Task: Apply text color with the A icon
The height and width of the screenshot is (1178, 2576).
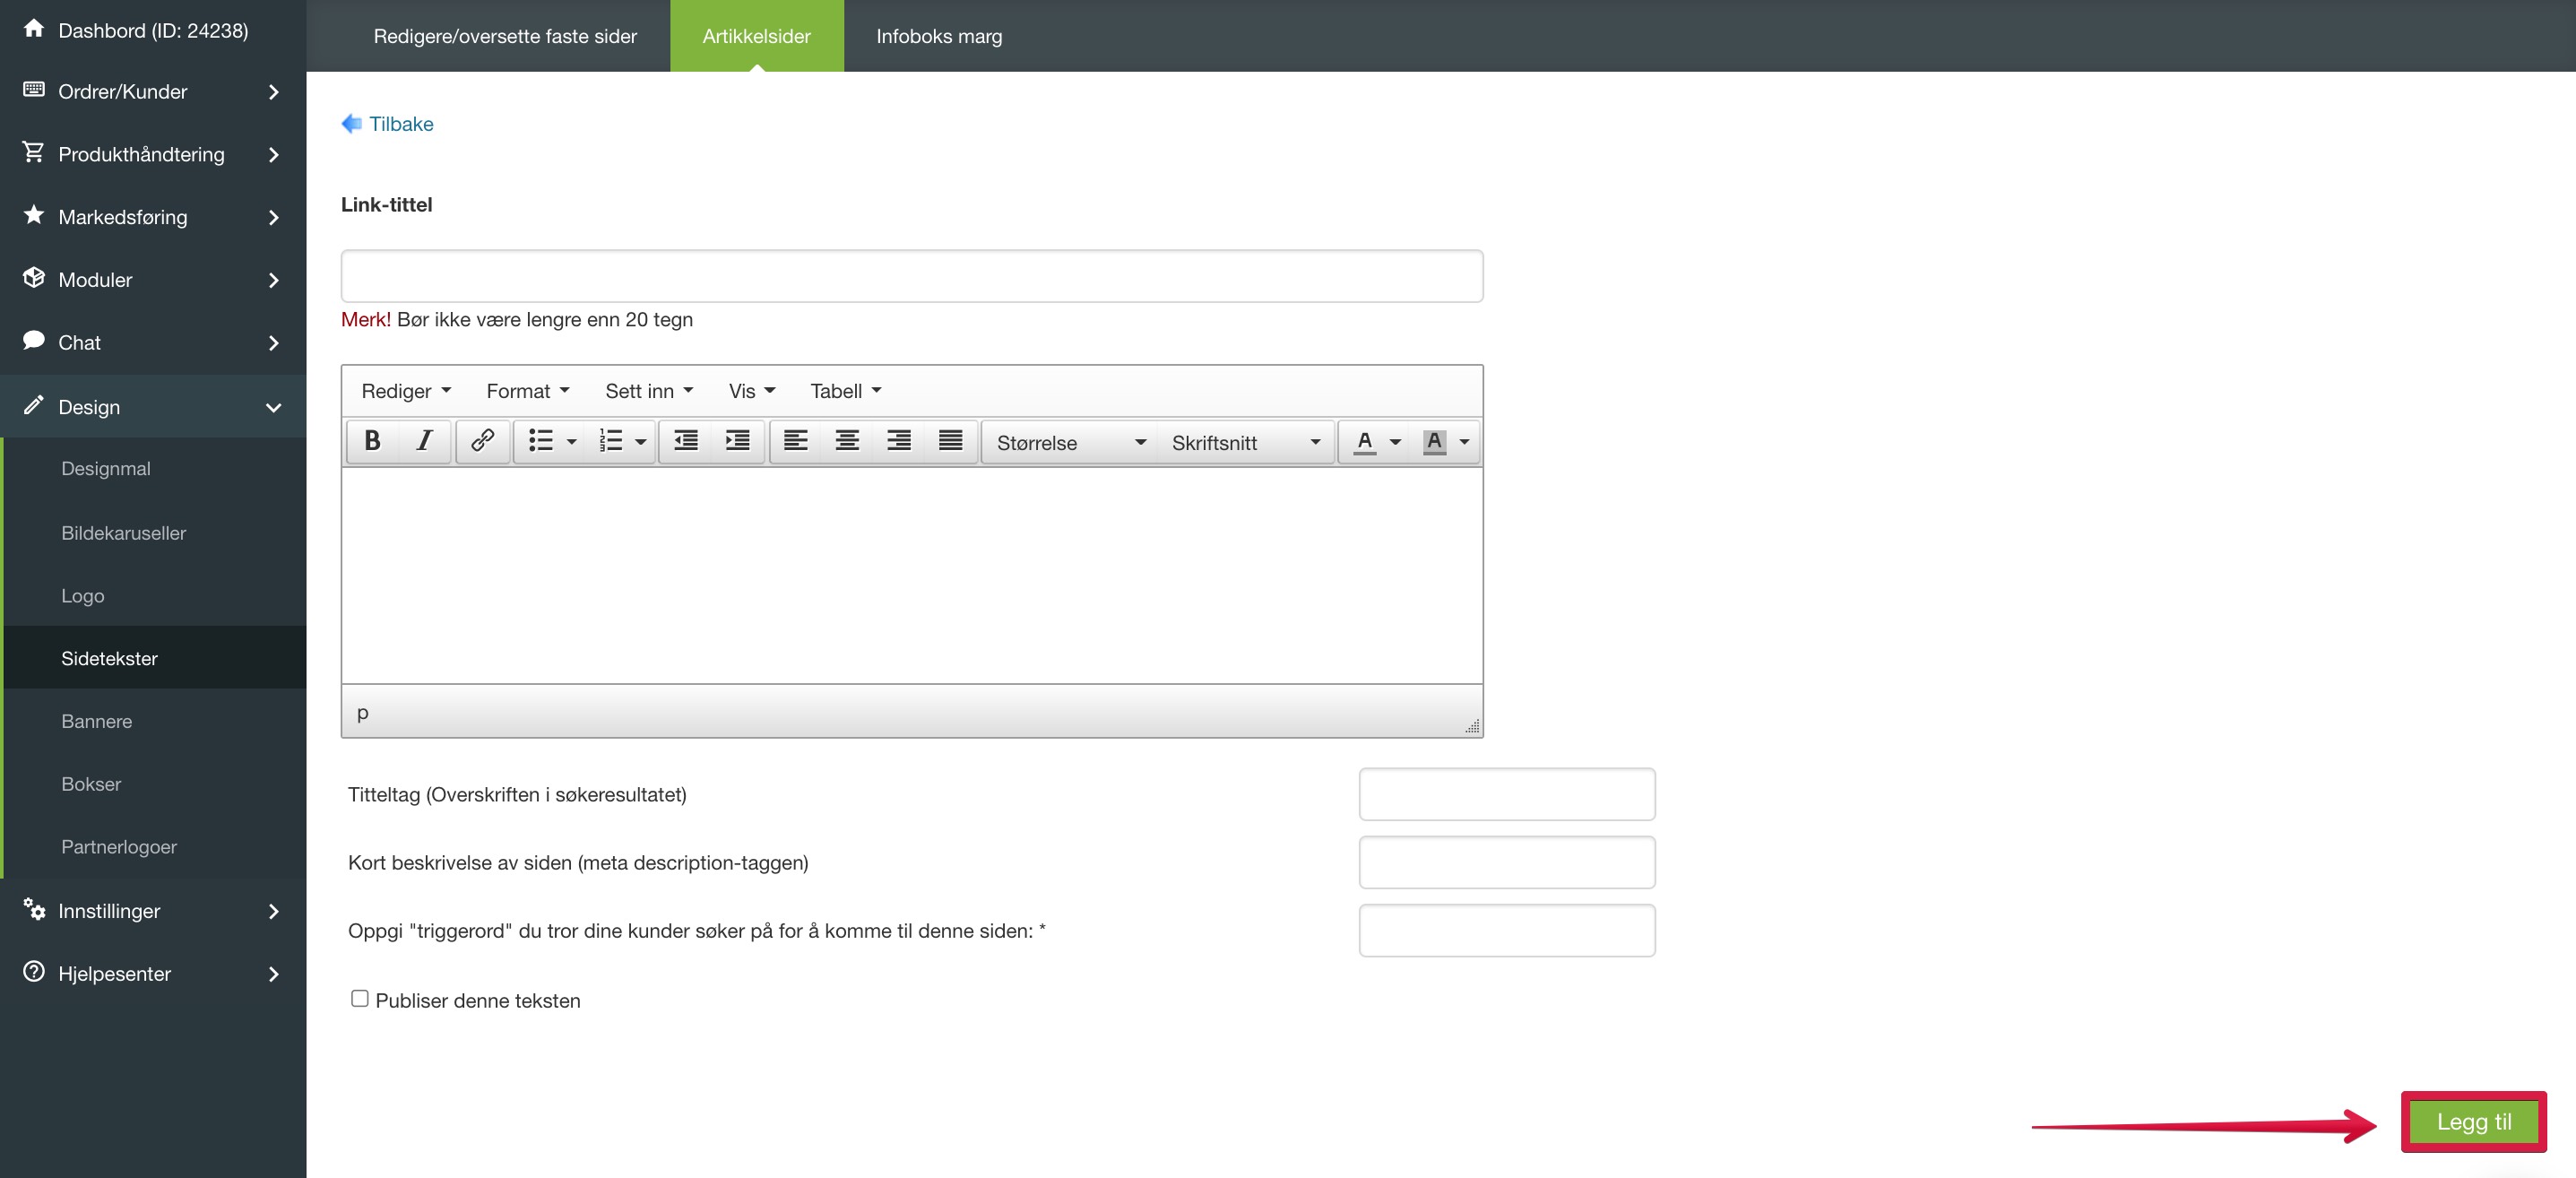Action: pyautogui.click(x=1364, y=441)
